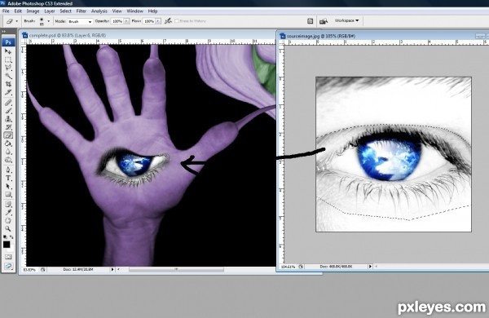Image resolution: width=489 pixels, height=318 pixels.
Task: Click the Flow value field
Action: pyautogui.click(x=149, y=21)
